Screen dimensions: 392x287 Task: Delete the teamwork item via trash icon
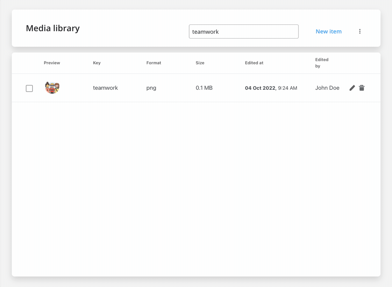pos(362,88)
